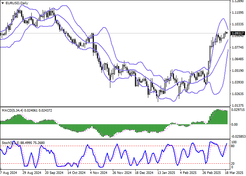
Task: Click the 1.06485 price axis label
Action: [x=238, y=59]
